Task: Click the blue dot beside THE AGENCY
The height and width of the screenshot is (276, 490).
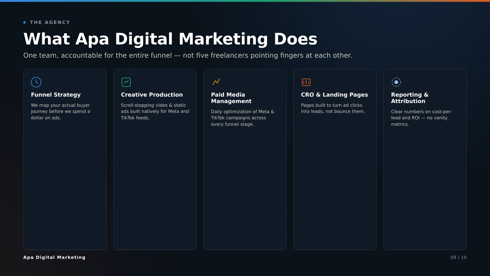Action: pyautogui.click(x=24, y=22)
